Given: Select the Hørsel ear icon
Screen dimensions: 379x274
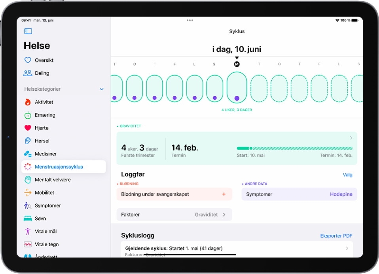Looking at the screenshot, I should [28, 141].
